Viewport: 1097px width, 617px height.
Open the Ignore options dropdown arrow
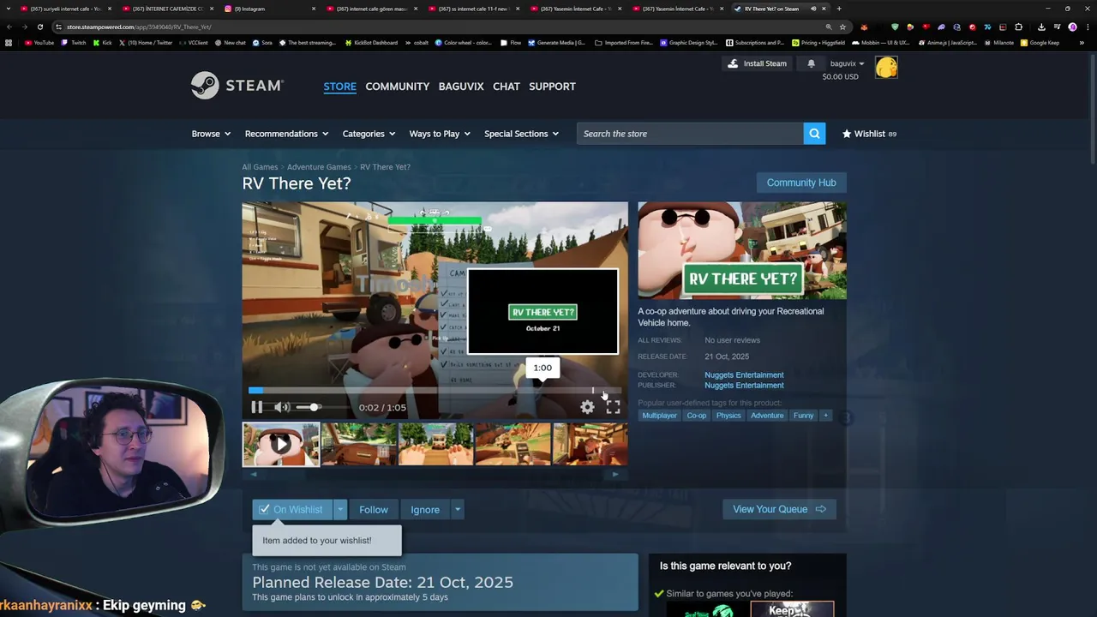(458, 509)
